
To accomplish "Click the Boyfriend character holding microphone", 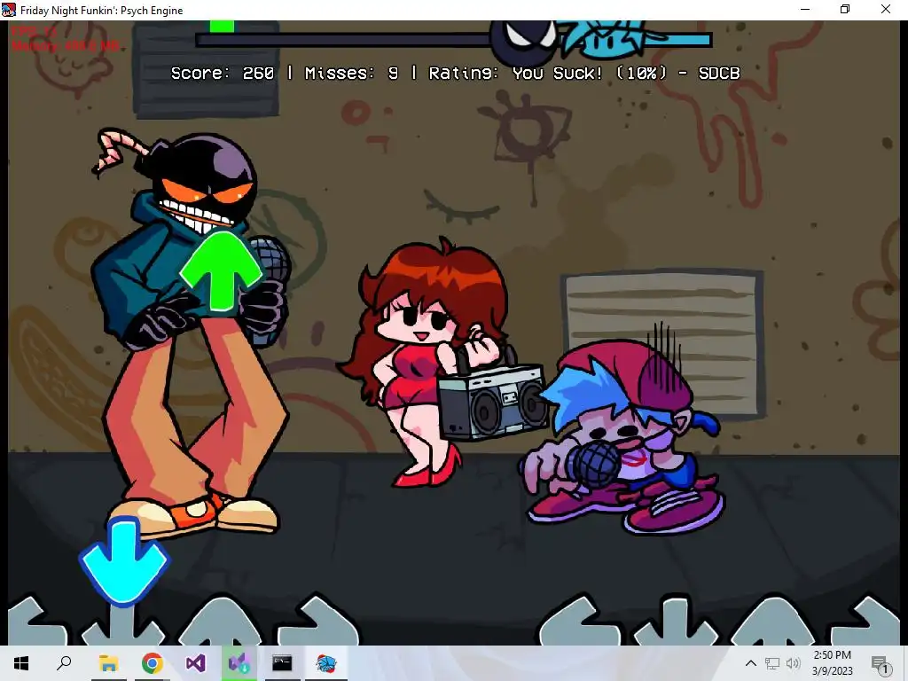I will click(624, 435).
